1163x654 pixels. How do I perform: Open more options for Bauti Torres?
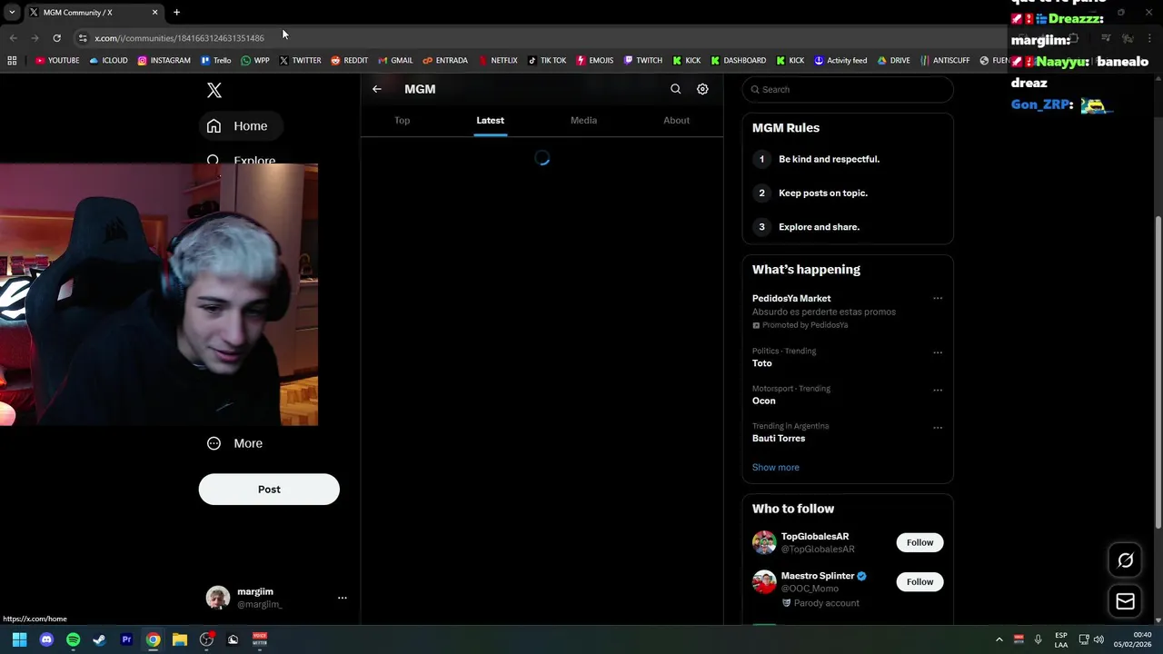point(938,427)
